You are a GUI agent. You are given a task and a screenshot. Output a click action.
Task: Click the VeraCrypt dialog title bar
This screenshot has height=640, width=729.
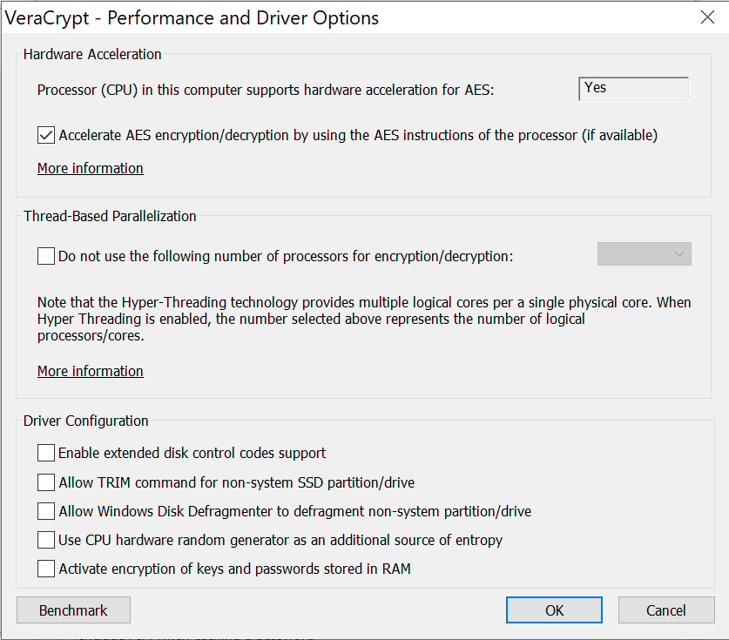[261, 17]
